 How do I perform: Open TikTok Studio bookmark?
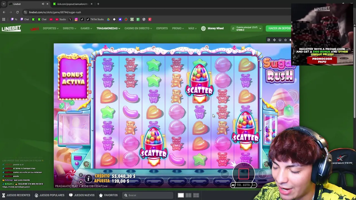[x=95, y=19]
